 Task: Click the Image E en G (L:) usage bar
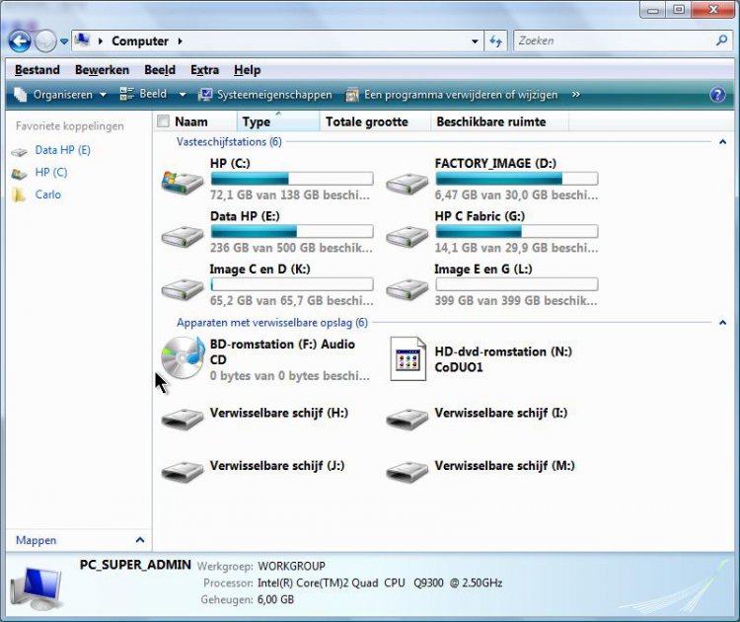click(517, 284)
